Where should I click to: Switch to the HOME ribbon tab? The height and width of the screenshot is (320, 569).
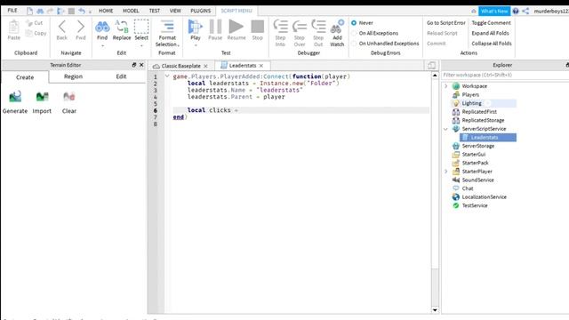(106, 11)
